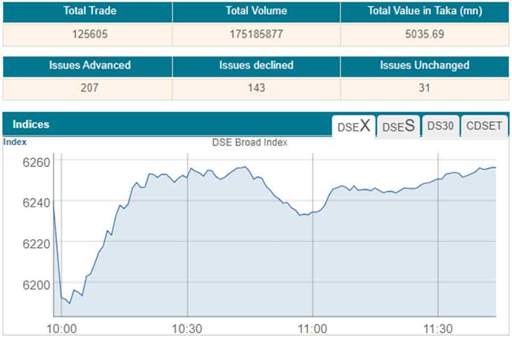The height and width of the screenshot is (341, 512).
Task: Select the declined issues count 143
Action: click(256, 88)
